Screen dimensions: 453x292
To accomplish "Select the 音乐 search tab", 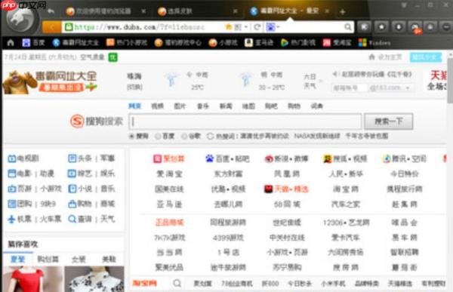I will click(x=203, y=106).
